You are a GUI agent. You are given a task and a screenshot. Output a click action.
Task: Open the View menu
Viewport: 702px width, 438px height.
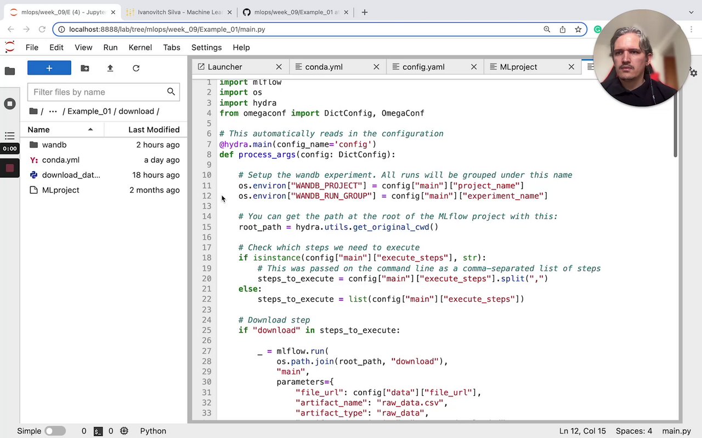click(x=83, y=48)
